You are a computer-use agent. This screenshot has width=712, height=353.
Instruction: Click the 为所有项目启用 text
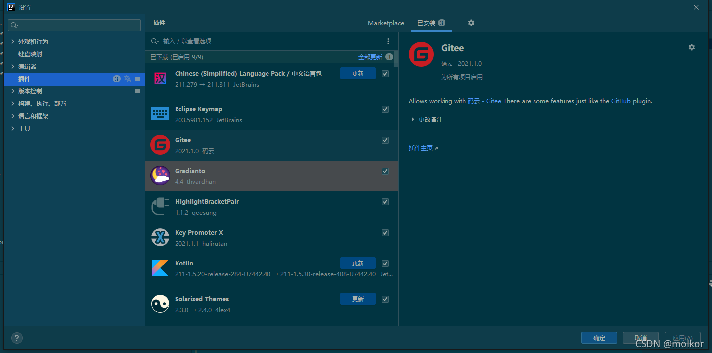pos(462,77)
